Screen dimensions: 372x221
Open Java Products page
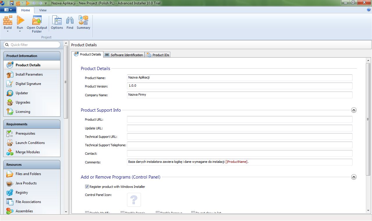pyautogui.click(x=32, y=183)
